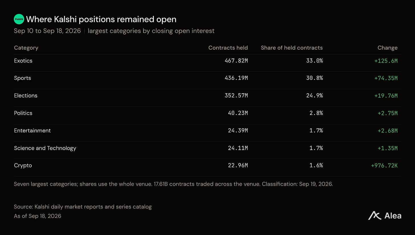The image size is (415, 235).
Task: Click the Source Kalshi daily market reports text
Action: point(83,207)
